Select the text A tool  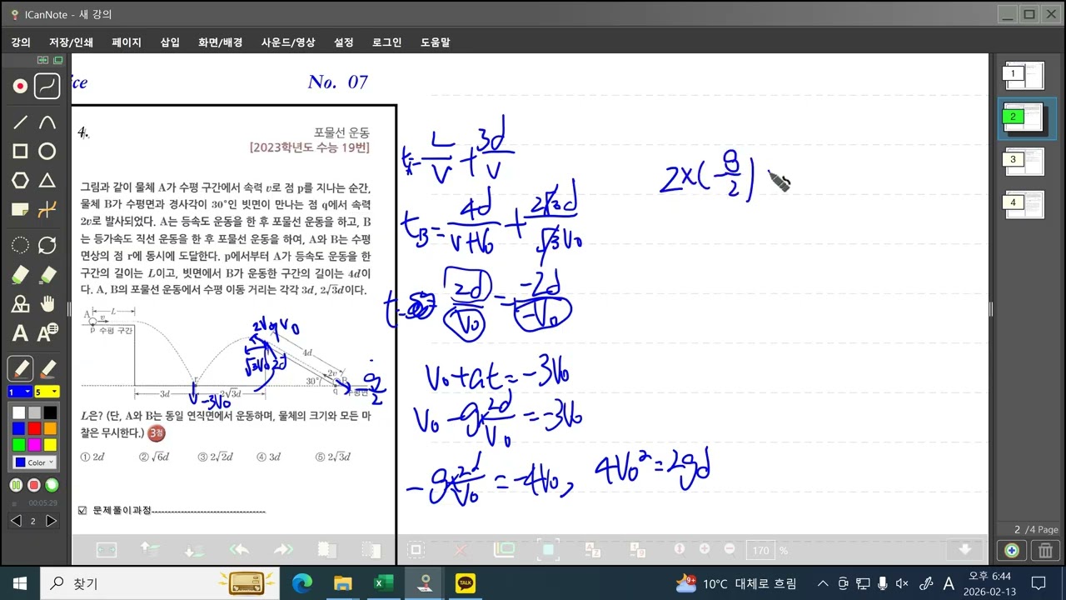tap(21, 333)
